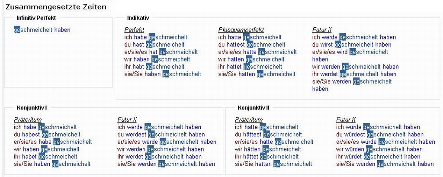Click the 'Infinitiv Perfekt' section title
The image size is (443, 177).
click(36, 18)
